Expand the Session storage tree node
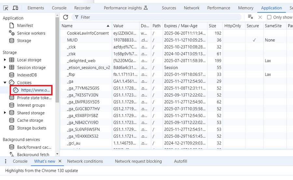Viewport: 293px width, 180px height. (5, 67)
